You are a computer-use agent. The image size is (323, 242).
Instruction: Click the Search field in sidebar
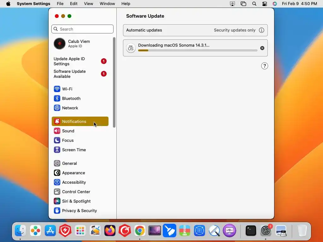pos(82,29)
